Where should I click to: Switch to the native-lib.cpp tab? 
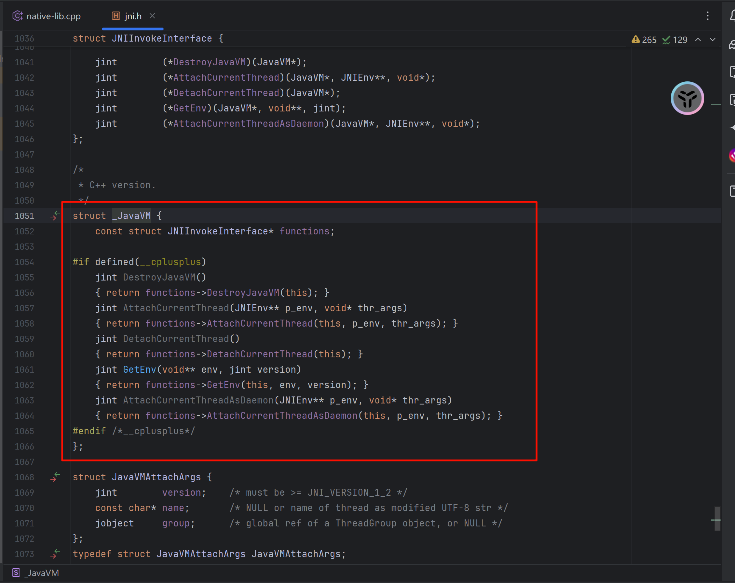[53, 16]
